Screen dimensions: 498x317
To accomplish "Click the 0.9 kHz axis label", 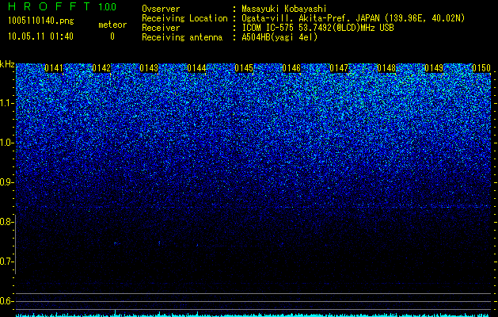I will pyautogui.click(x=6, y=182).
